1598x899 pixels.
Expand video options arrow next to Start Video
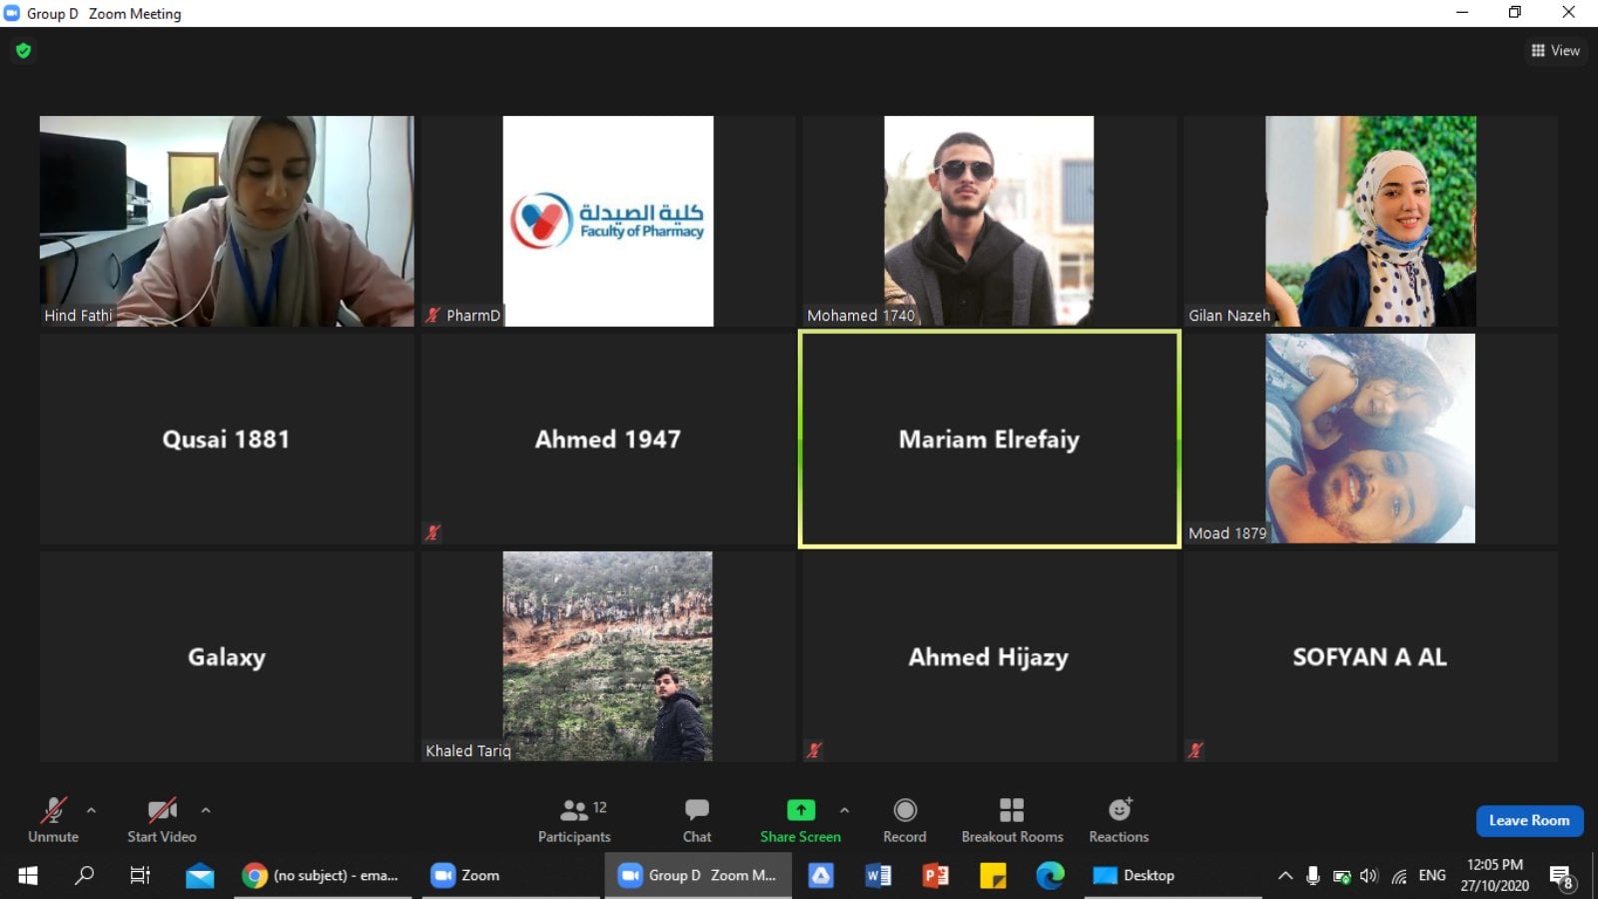tap(206, 810)
